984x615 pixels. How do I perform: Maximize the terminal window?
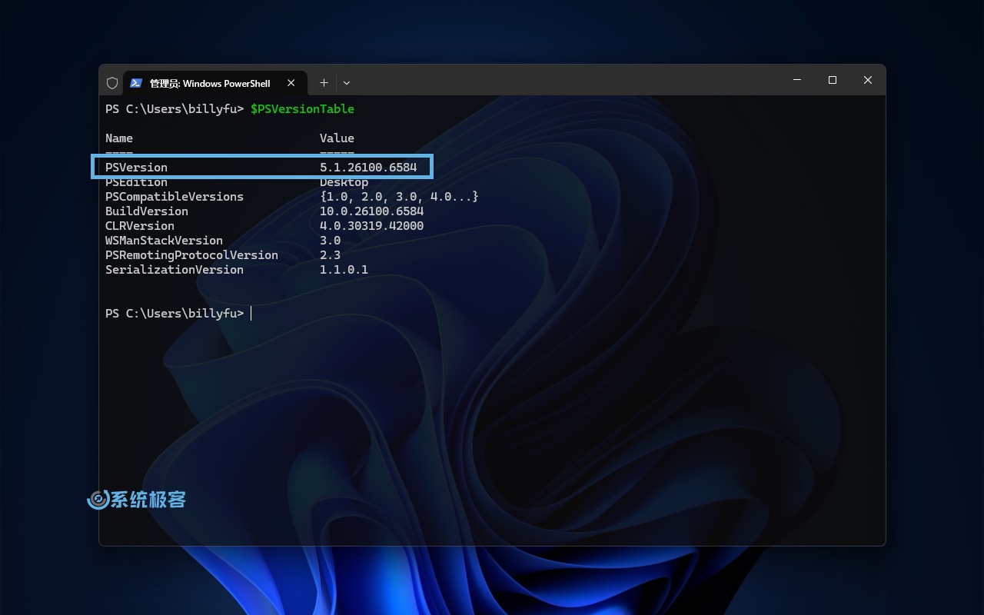click(x=833, y=80)
